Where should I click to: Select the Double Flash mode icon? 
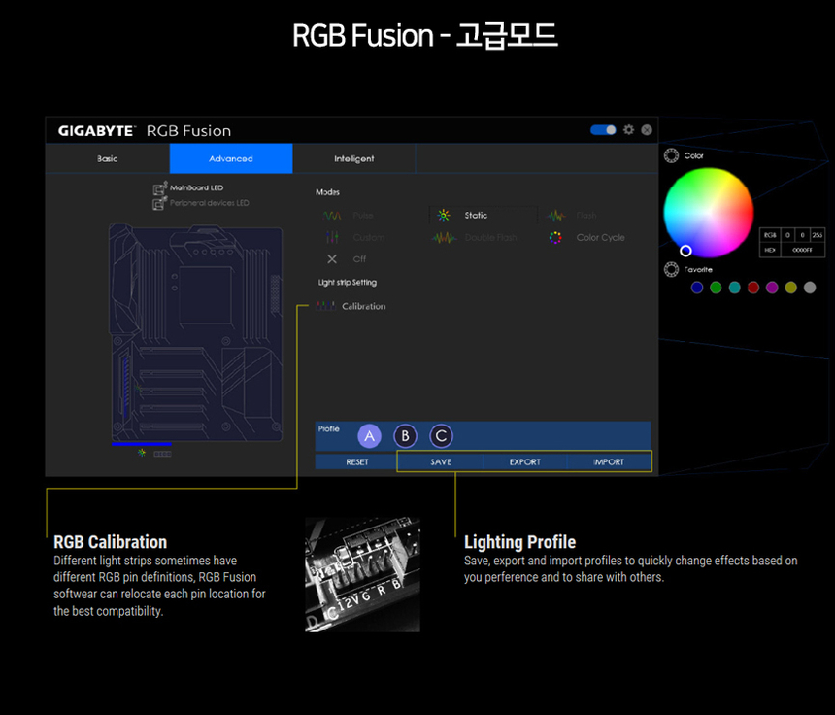[x=444, y=238]
